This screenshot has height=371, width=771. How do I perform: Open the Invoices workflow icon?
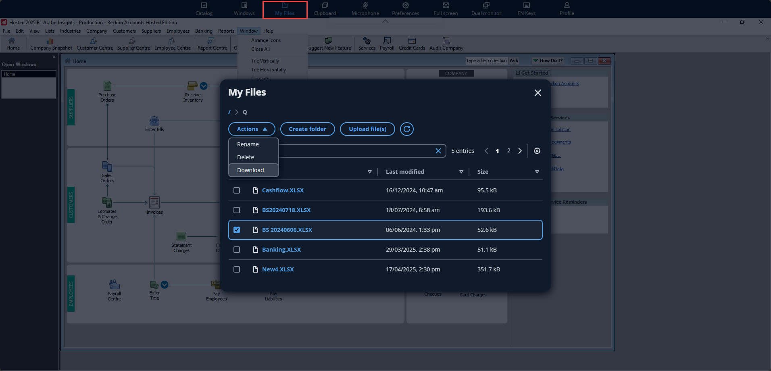154,202
